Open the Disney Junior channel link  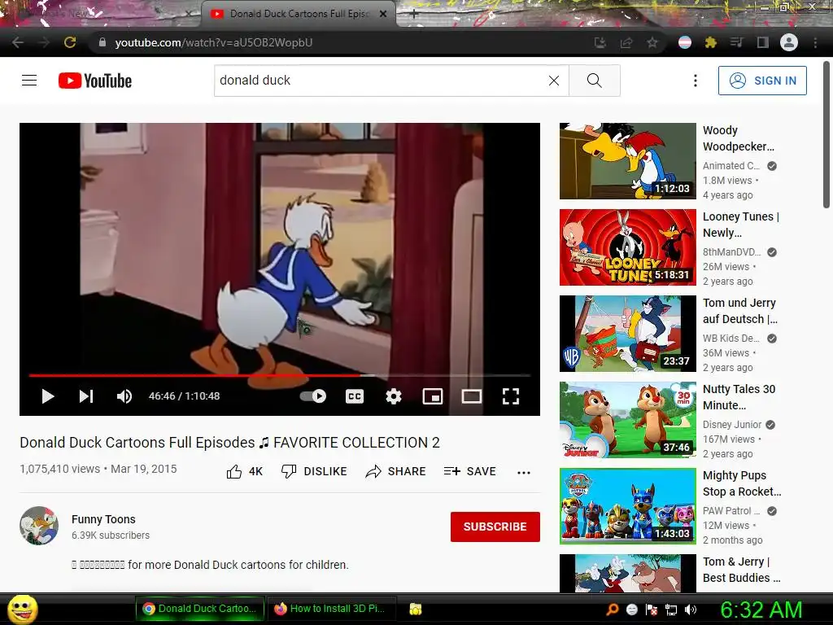[732, 425]
